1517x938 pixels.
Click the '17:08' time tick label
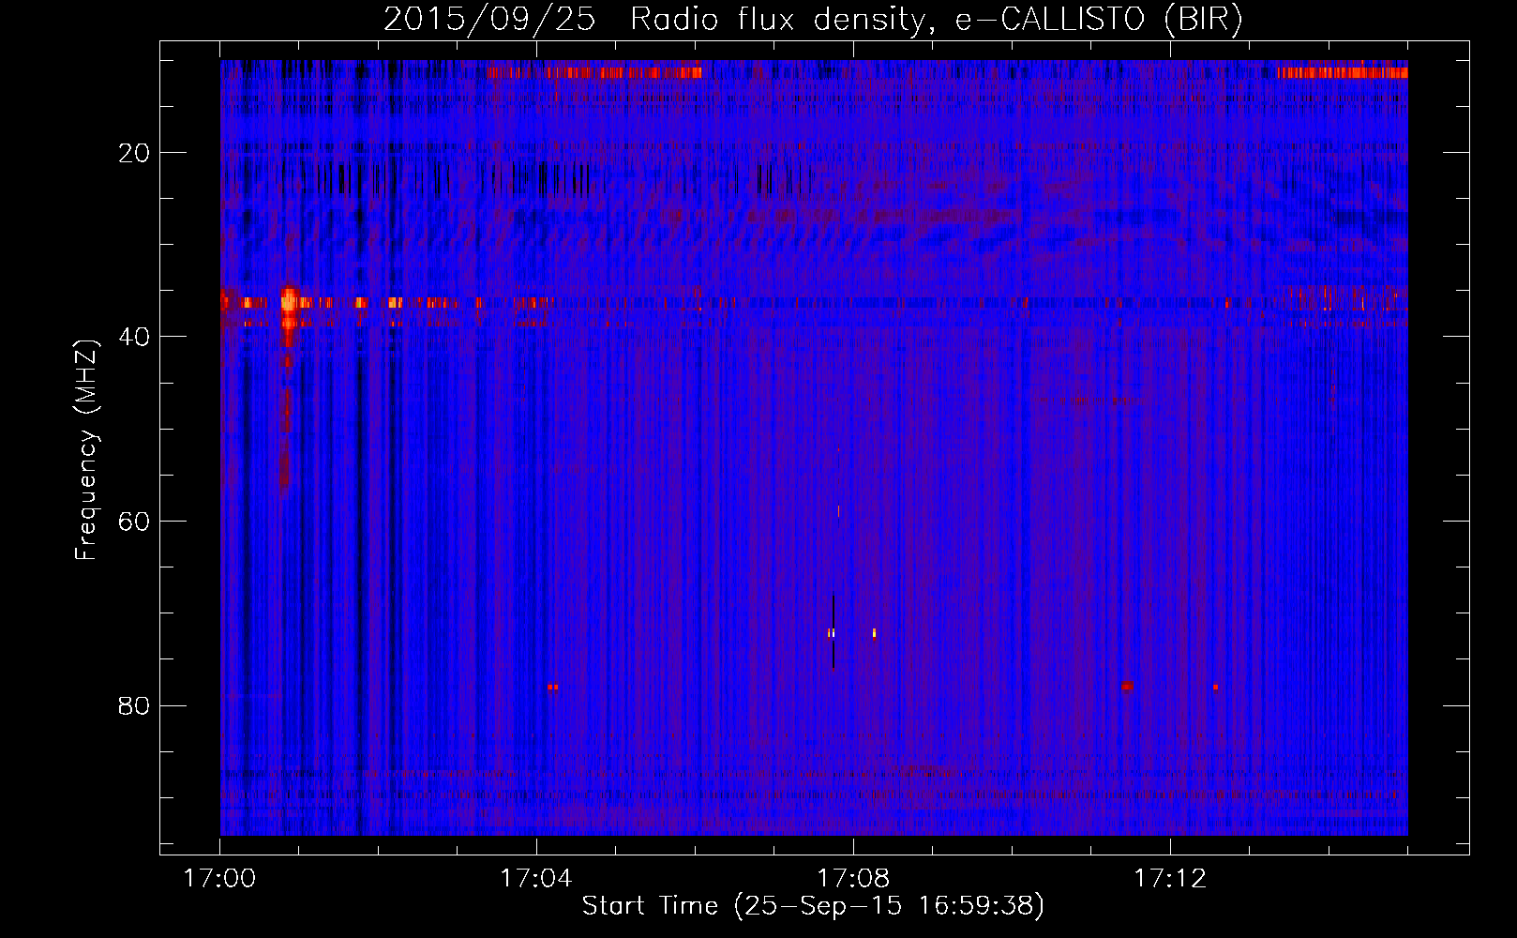(x=853, y=879)
